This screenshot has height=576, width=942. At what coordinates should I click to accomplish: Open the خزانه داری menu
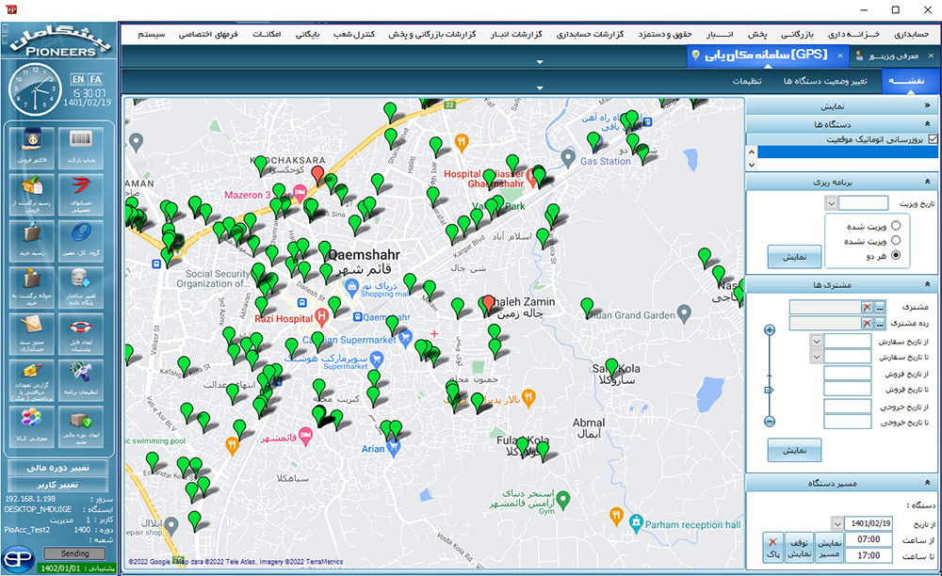853,34
